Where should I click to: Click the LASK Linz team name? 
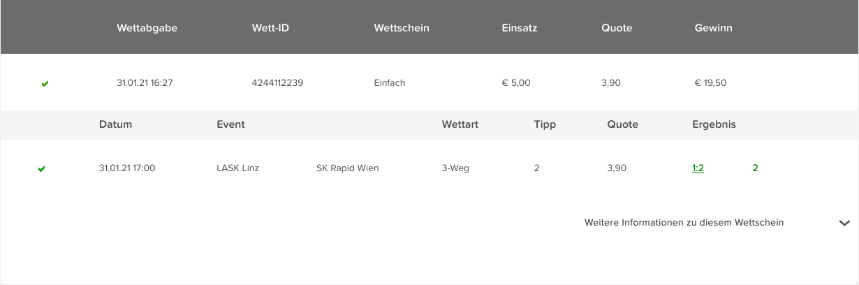click(x=237, y=168)
